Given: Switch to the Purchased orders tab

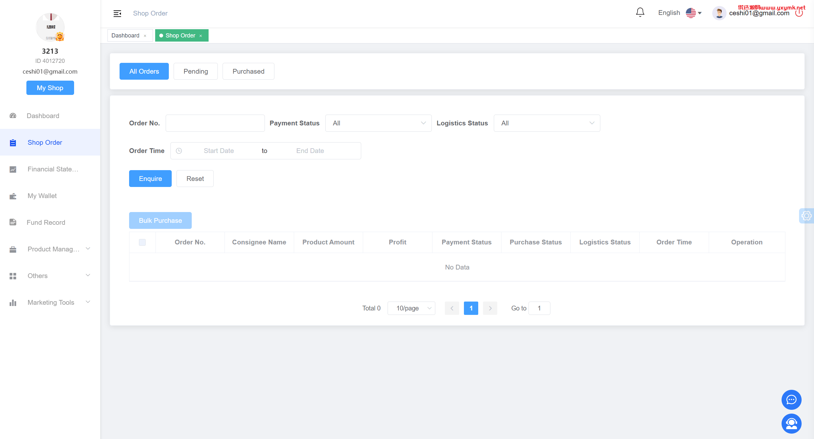Looking at the screenshot, I should [248, 71].
